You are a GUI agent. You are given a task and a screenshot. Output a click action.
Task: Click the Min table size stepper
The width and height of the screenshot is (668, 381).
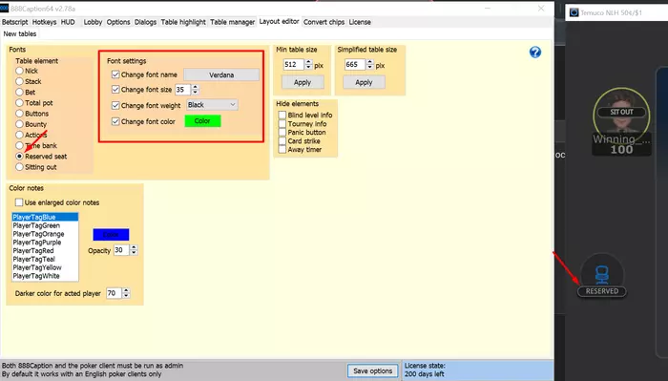309,65
